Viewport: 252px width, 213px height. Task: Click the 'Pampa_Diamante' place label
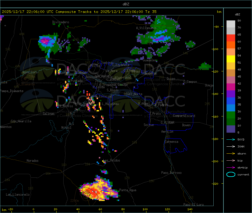pyautogui.click(x=12, y=91)
